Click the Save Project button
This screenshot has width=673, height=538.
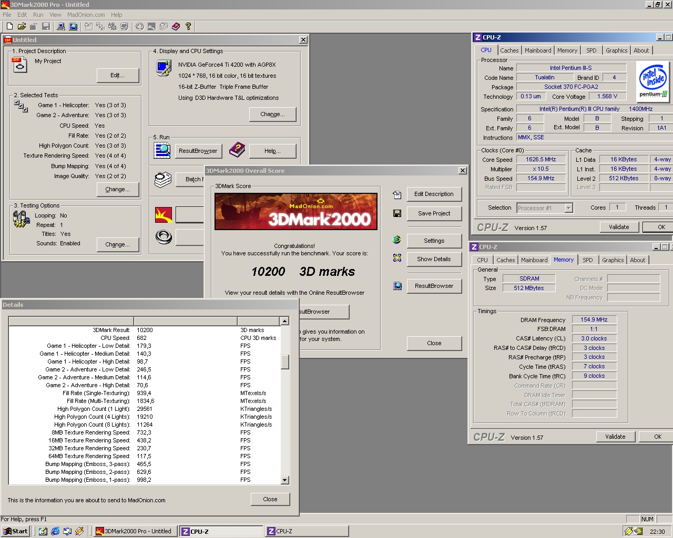[434, 213]
